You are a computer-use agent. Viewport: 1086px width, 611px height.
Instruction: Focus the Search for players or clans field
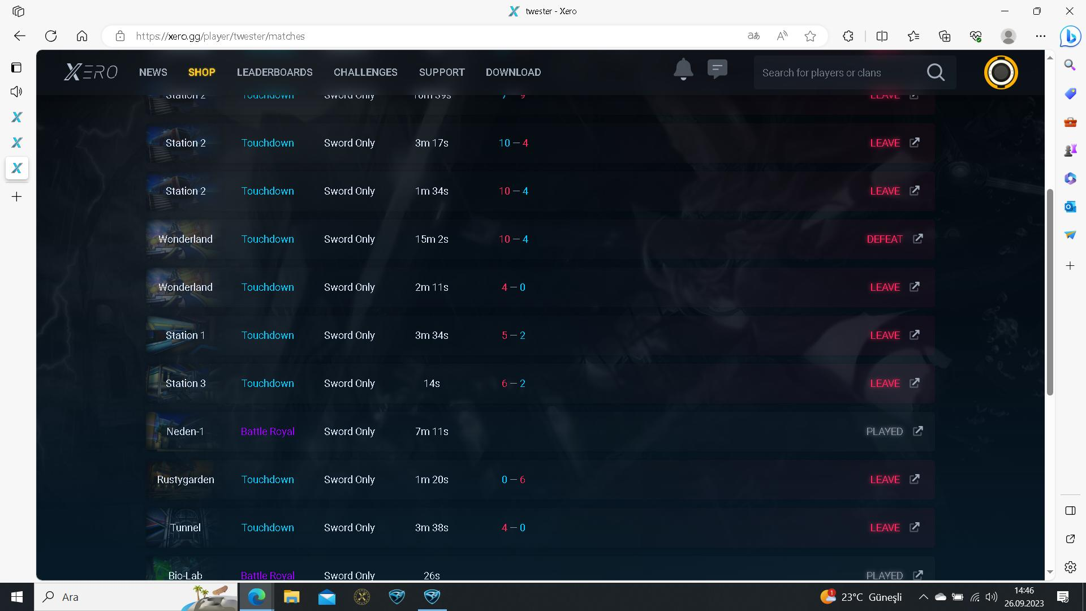pyautogui.click(x=837, y=72)
